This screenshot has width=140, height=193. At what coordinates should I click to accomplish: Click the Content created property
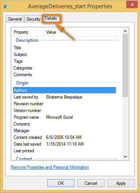(x=28, y=137)
